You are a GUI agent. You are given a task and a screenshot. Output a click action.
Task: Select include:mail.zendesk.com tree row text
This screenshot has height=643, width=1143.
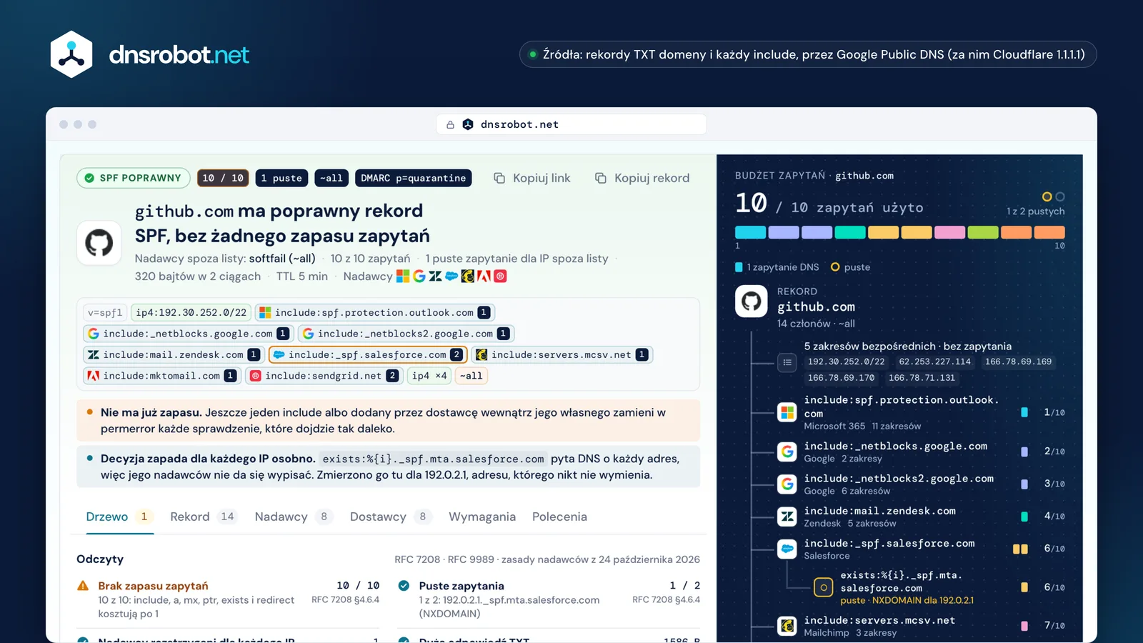click(x=879, y=511)
